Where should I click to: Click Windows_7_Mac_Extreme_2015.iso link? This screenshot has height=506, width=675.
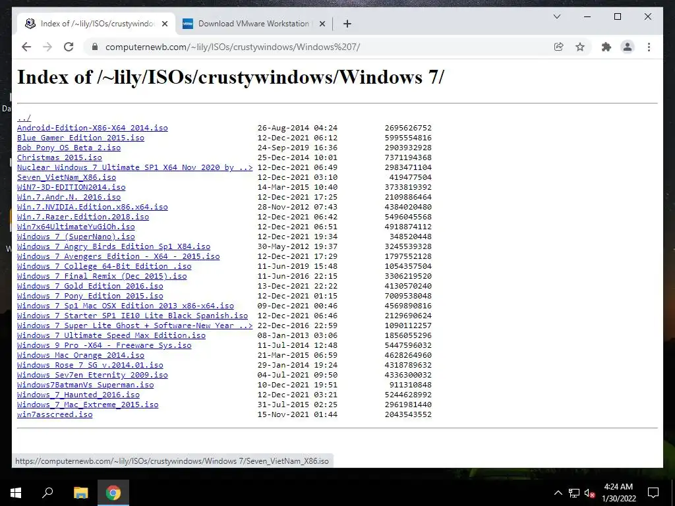pyautogui.click(x=88, y=405)
